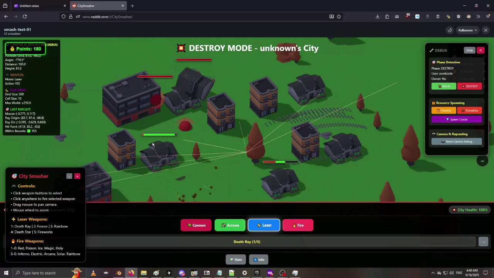This screenshot has height=278, width=494.
Task: Open the blue cloud extension
Action: point(417,17)
